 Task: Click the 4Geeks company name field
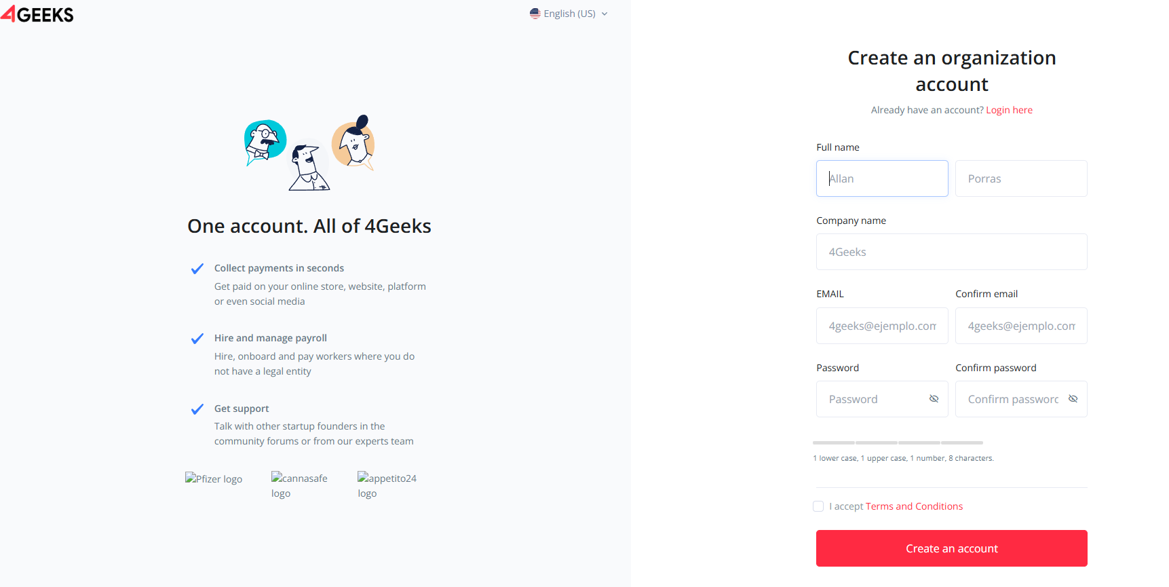tap(951, 252)
